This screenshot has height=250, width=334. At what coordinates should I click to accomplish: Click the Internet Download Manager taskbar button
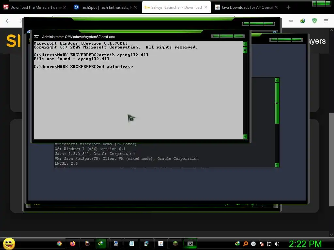pos(101,243)
